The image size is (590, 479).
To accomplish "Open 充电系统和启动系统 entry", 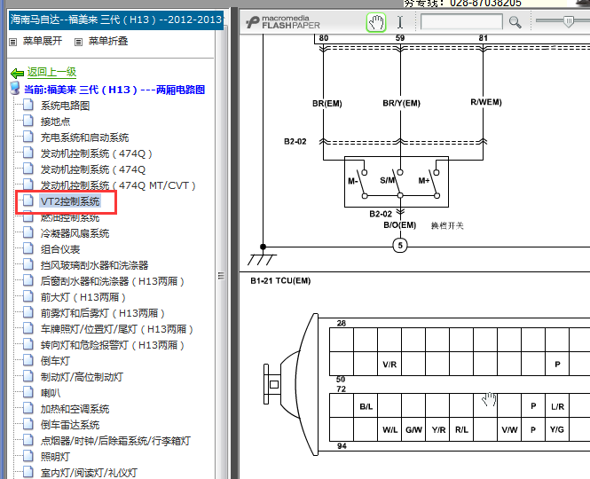I will pyautogui.click(x=84, y=137).
